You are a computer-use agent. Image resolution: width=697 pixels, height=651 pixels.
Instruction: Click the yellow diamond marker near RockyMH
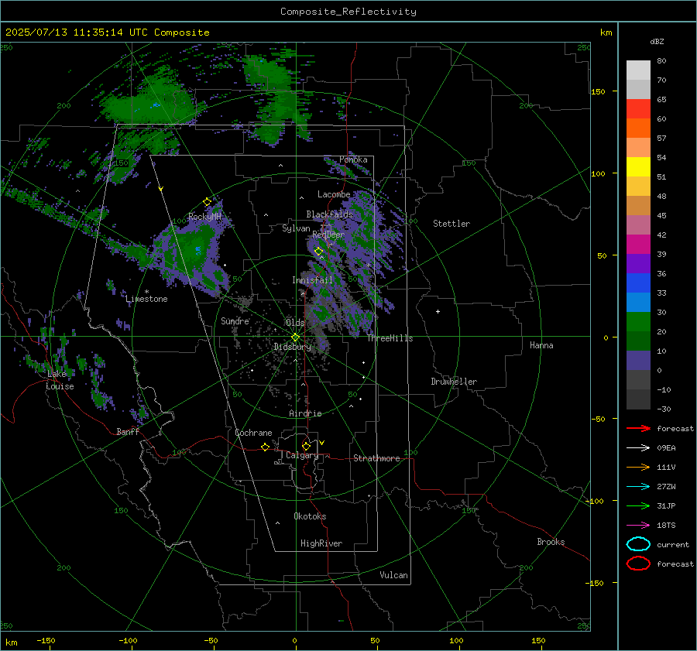207,202
